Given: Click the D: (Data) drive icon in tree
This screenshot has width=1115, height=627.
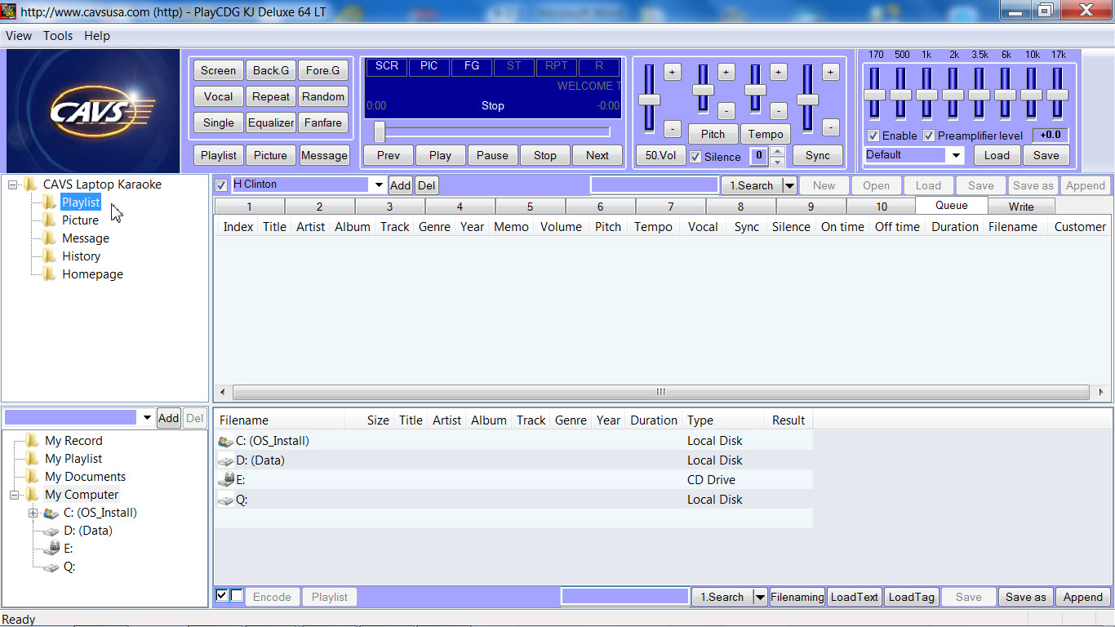Looking at the screenshot, I should 51,531.
